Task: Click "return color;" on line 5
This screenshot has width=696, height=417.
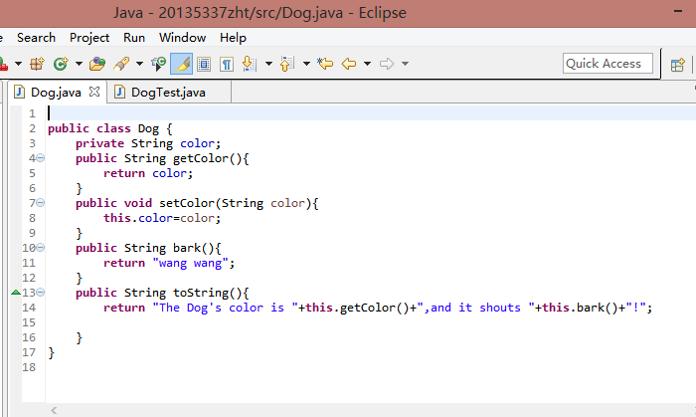Action: point(148,173)
